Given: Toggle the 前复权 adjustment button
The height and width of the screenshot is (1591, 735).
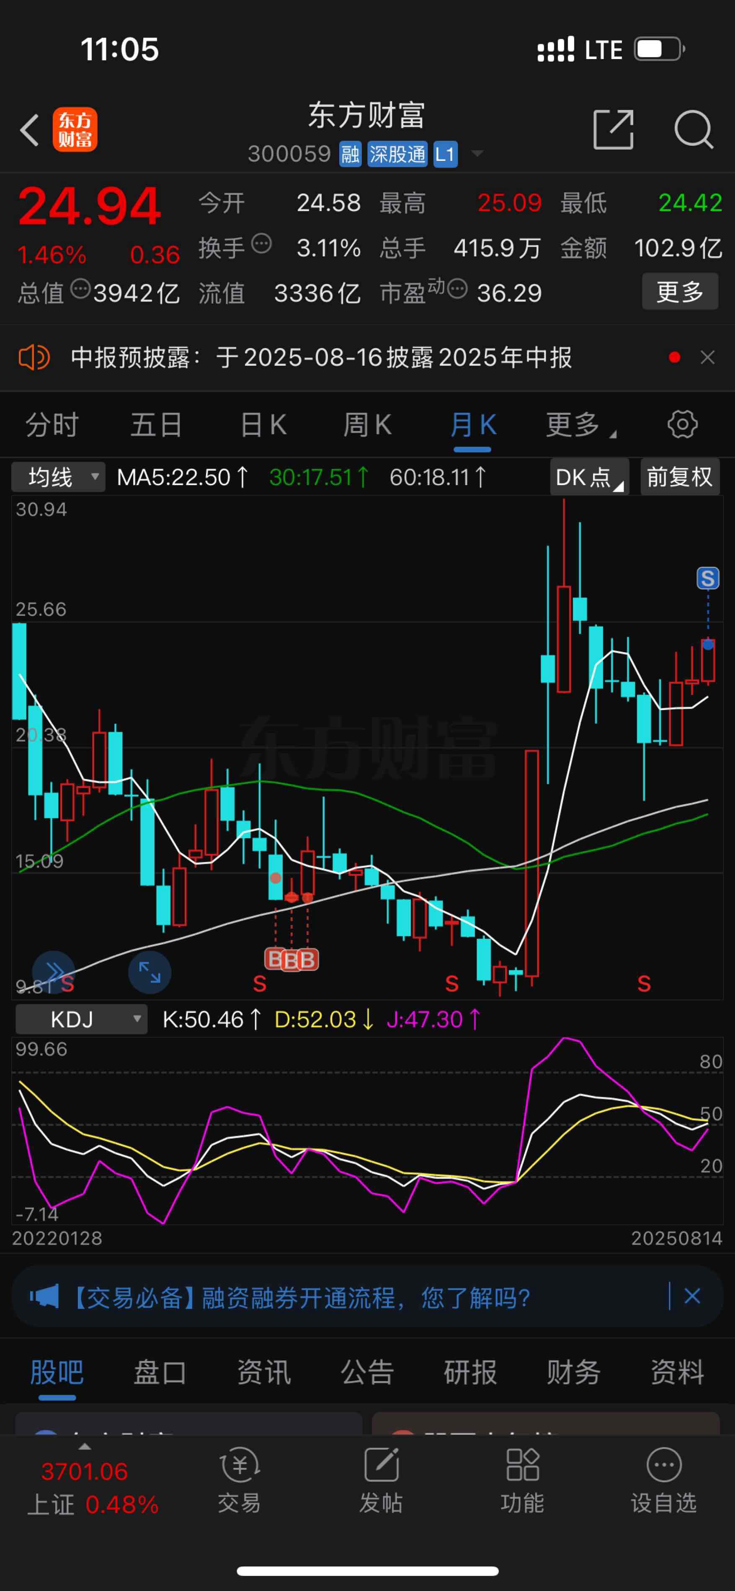Looking at the screenshot, I should click(x=680, y=477).
